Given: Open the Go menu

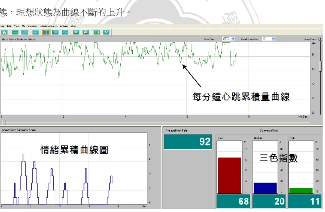Looking at the screenshot, I should click(x=24, y=26).
